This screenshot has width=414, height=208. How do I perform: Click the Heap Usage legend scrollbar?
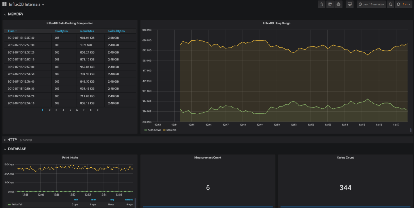411,130
